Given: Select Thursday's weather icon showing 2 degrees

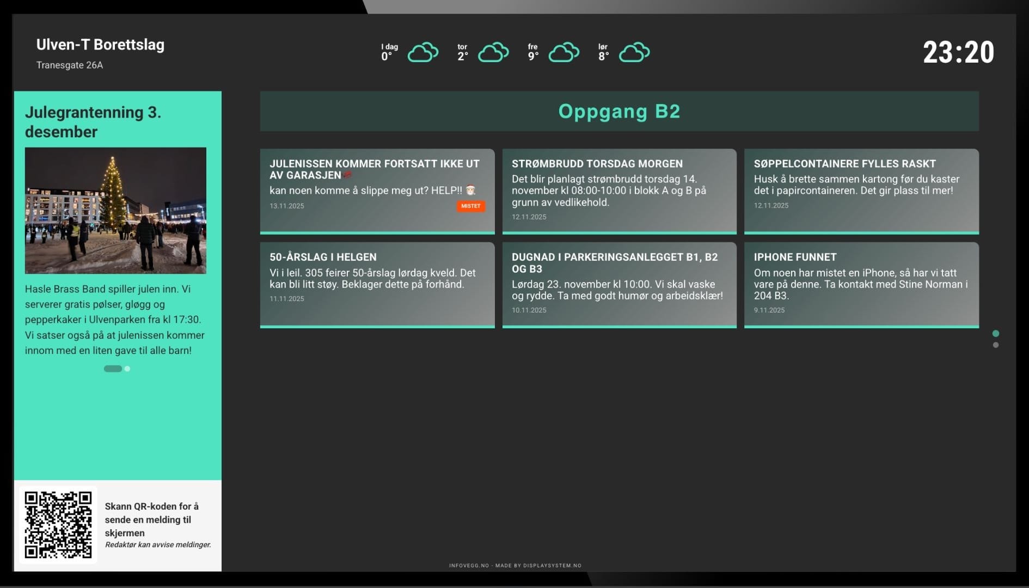Looking at the screenshot, I should coord(494,52).
